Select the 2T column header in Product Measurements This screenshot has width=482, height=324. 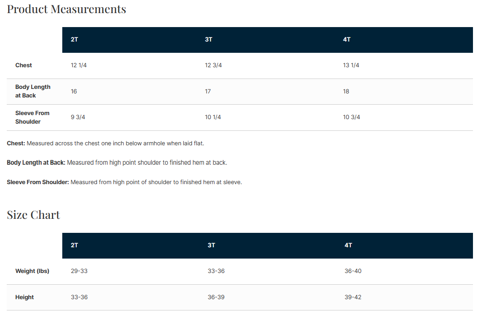[74, 40]
